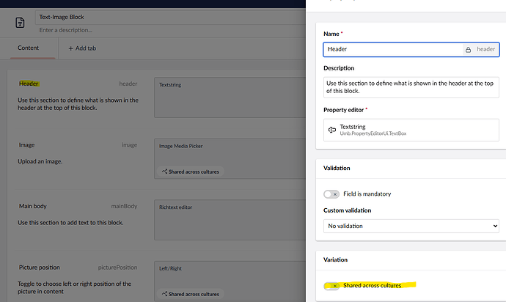
Task: Click the document type icon beside Text-Image Block
Action: (21, 23)
